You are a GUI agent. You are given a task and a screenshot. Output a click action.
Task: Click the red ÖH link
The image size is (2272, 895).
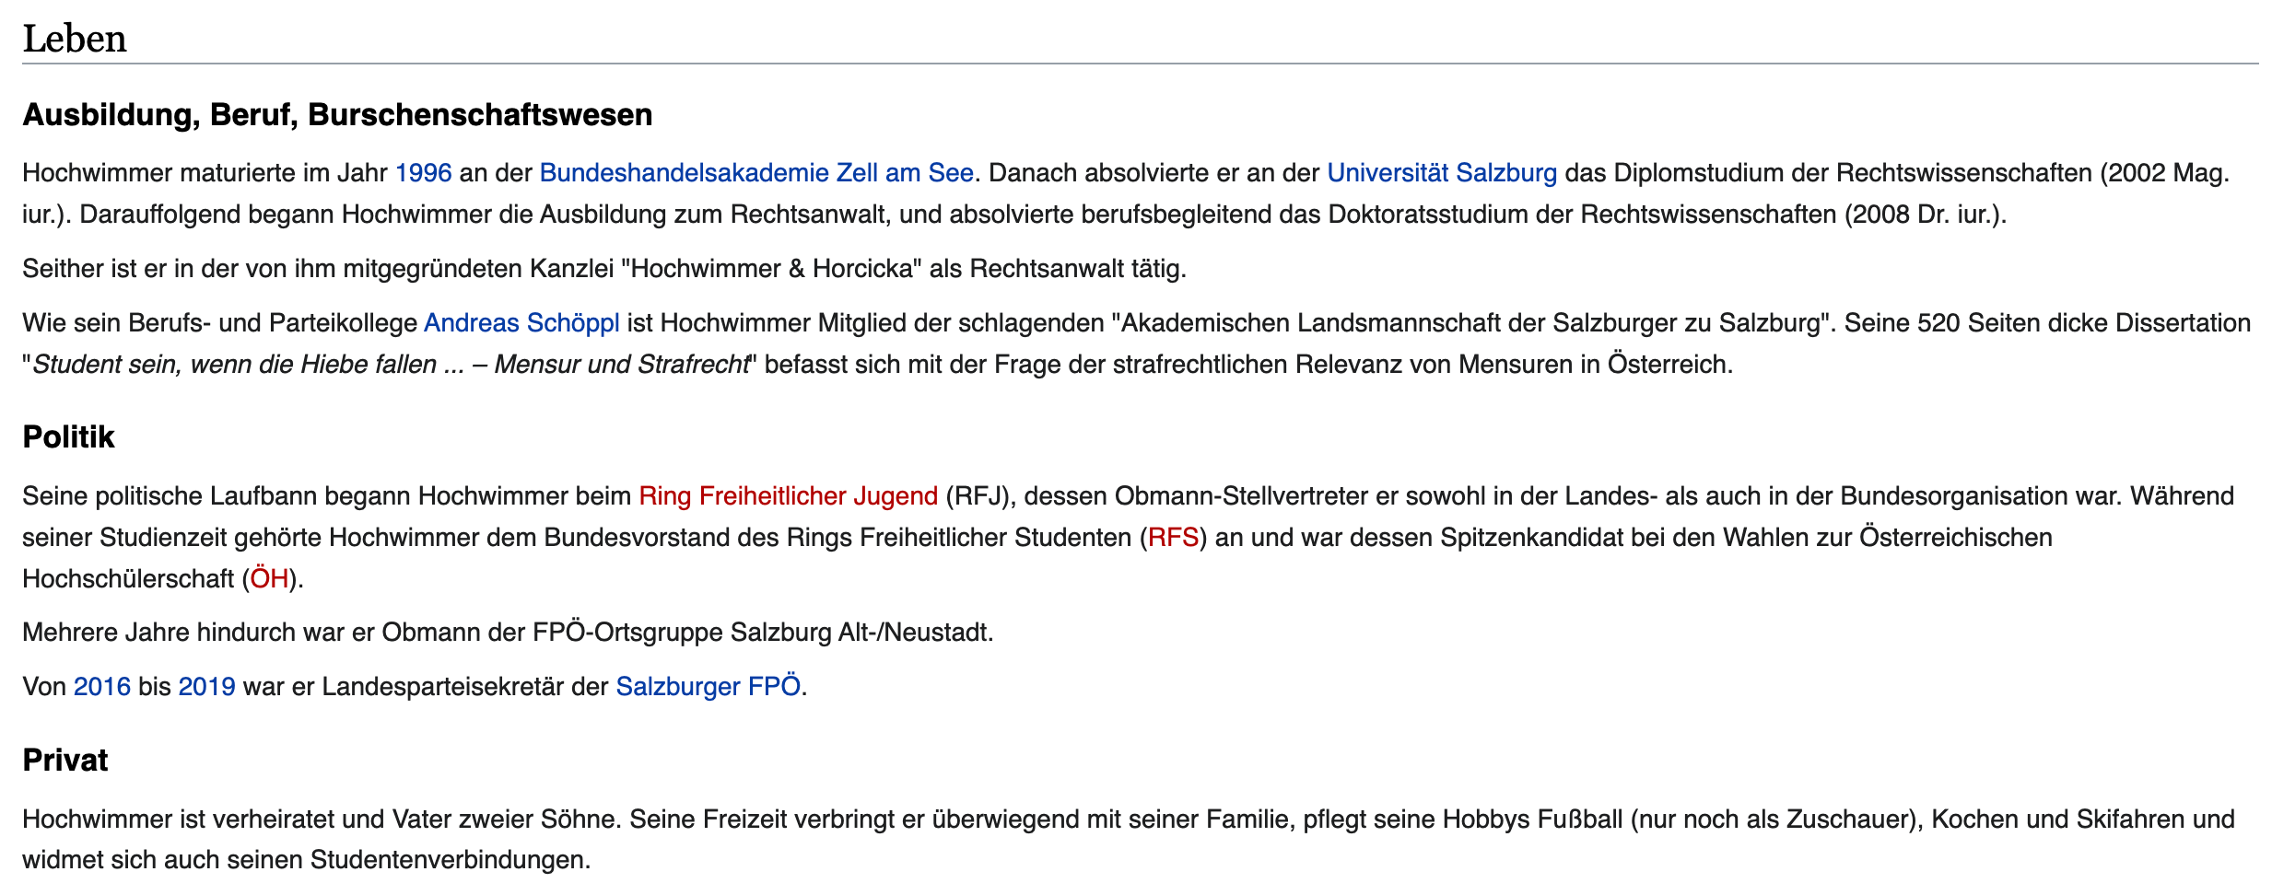point(269,579)
